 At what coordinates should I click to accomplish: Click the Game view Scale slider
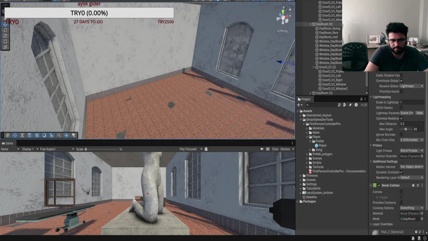click(x=102, y=149)
